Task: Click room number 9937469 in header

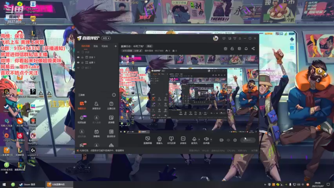Action: [x=159, y=51]
